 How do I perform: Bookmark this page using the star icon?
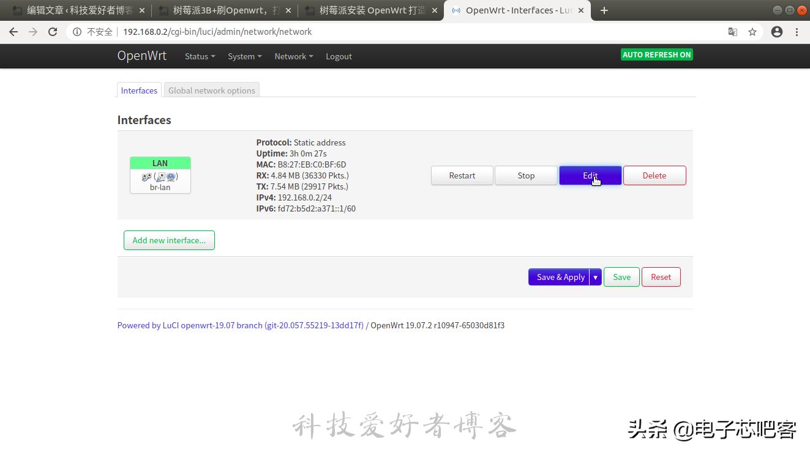click(752, 32)
